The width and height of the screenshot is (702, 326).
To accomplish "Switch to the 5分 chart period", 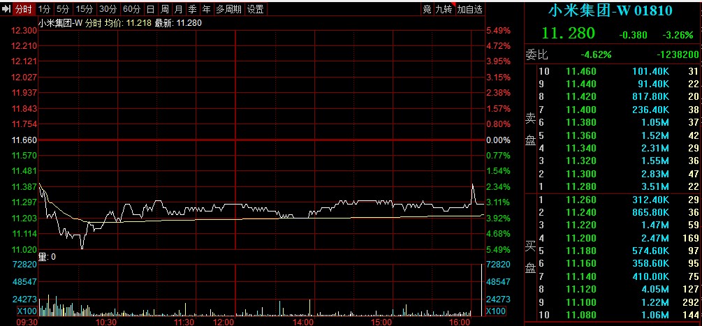I will tap(63, 9).
